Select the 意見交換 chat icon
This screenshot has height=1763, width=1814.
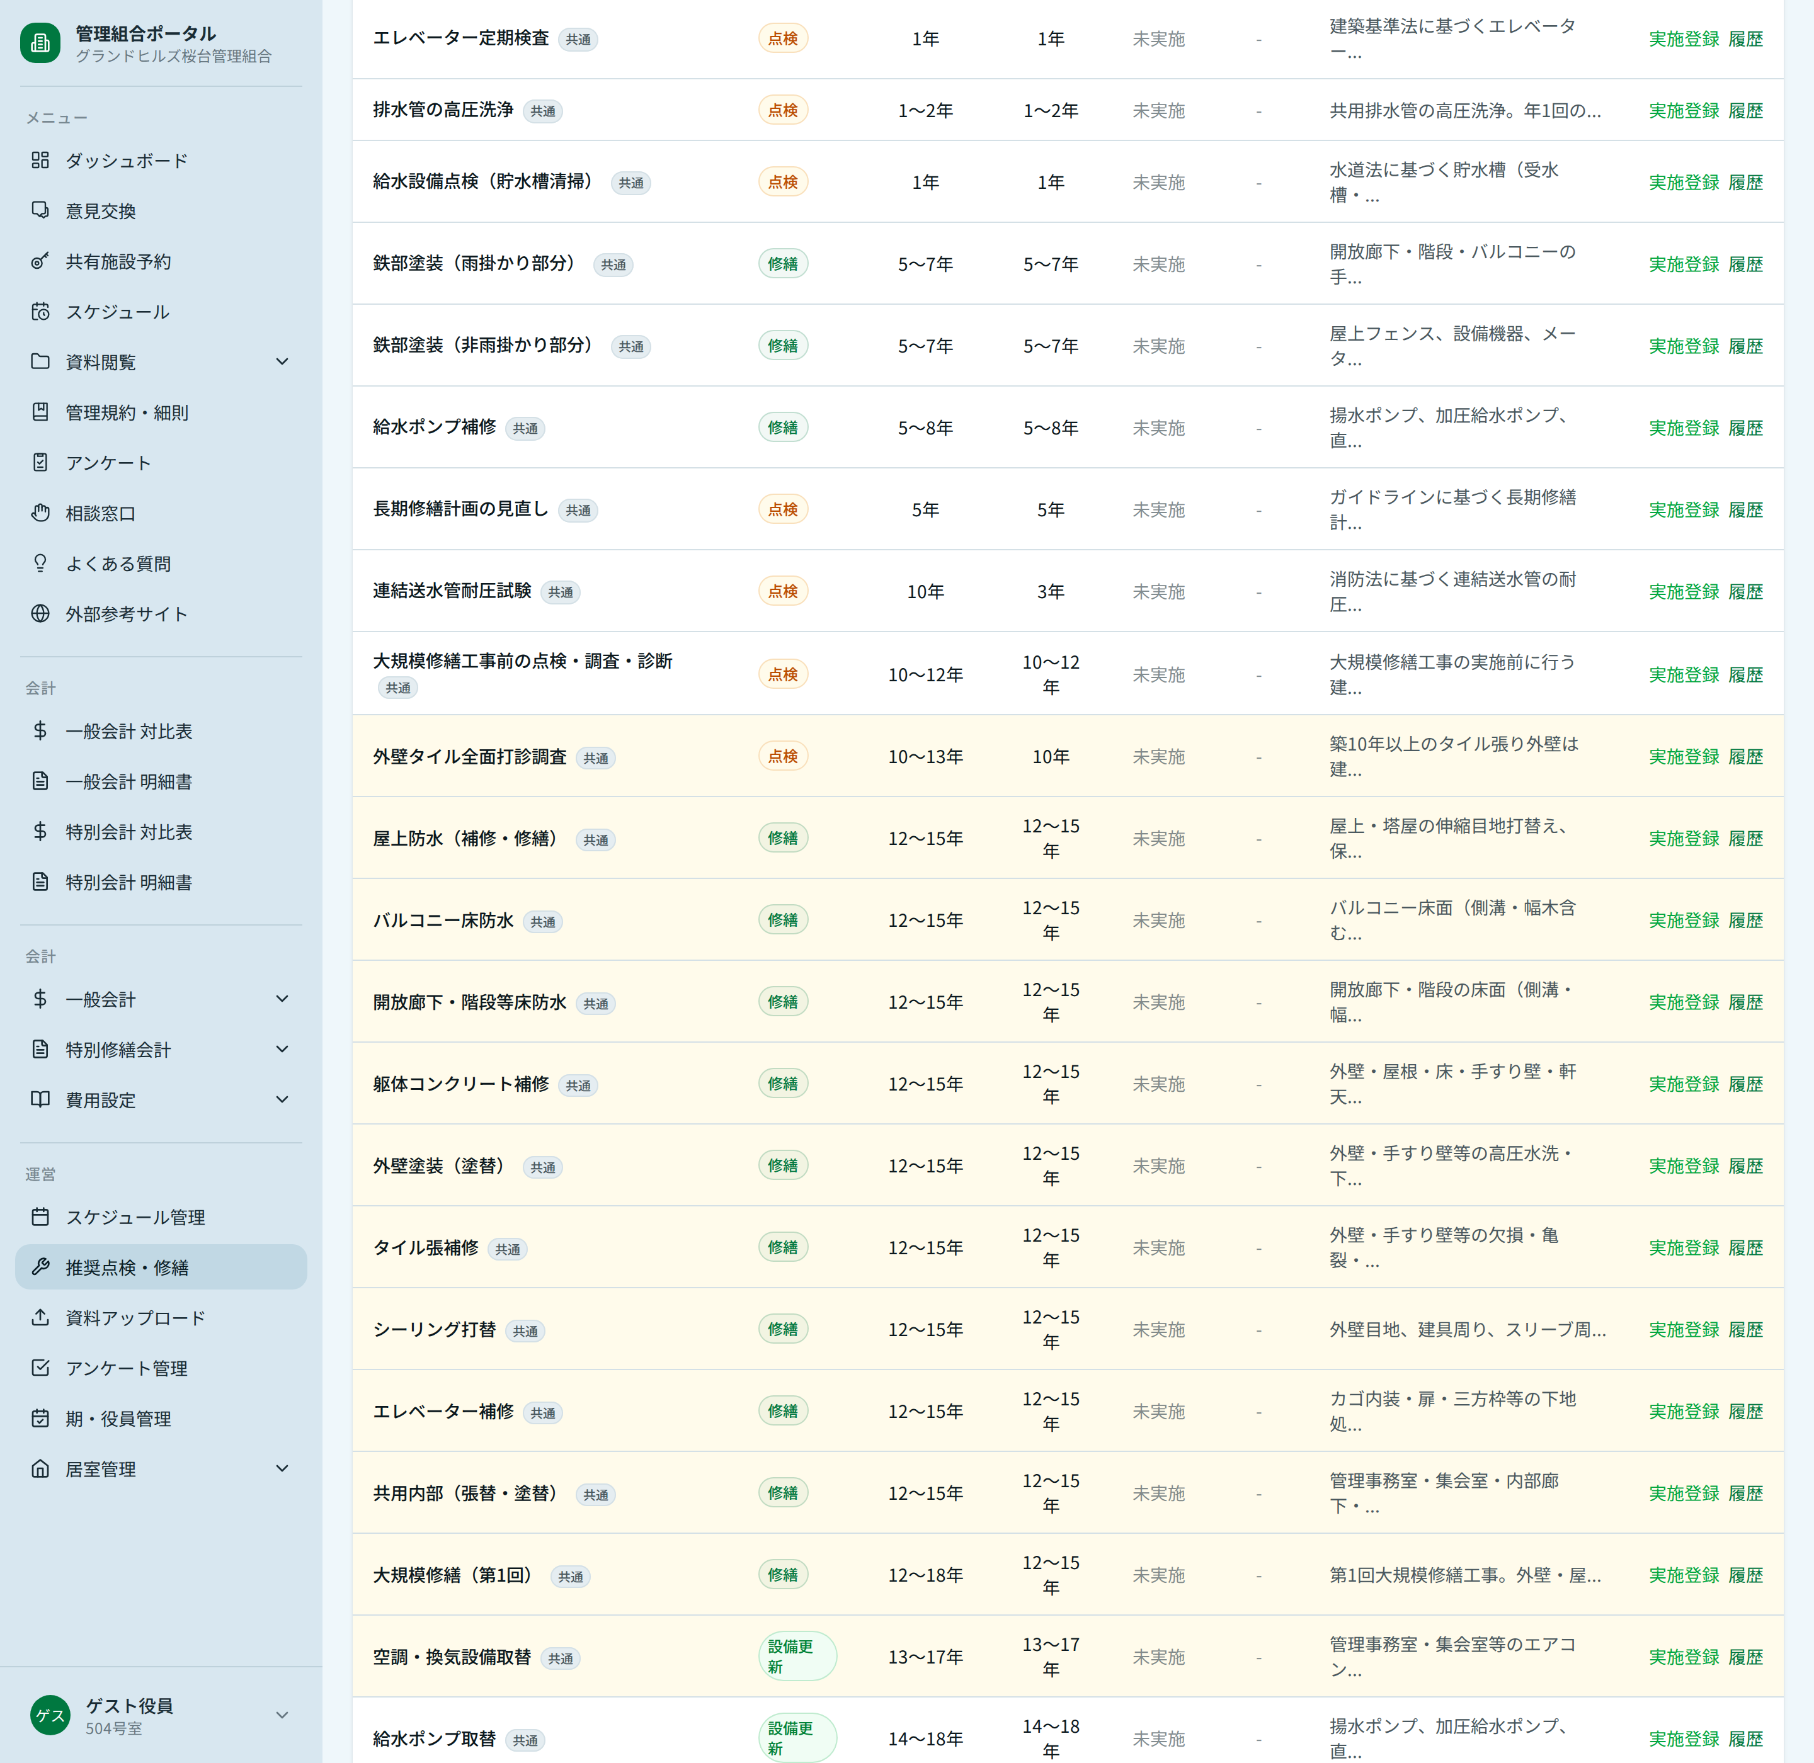pos(41,210)
